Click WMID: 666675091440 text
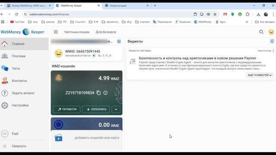Viewport: 276px width, 155px height. (82, 51)
